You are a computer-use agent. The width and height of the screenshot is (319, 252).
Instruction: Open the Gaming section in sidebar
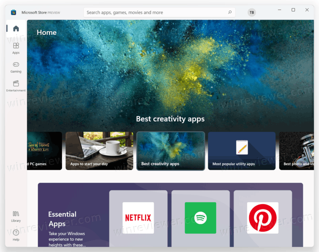click(x=16, y=67)
